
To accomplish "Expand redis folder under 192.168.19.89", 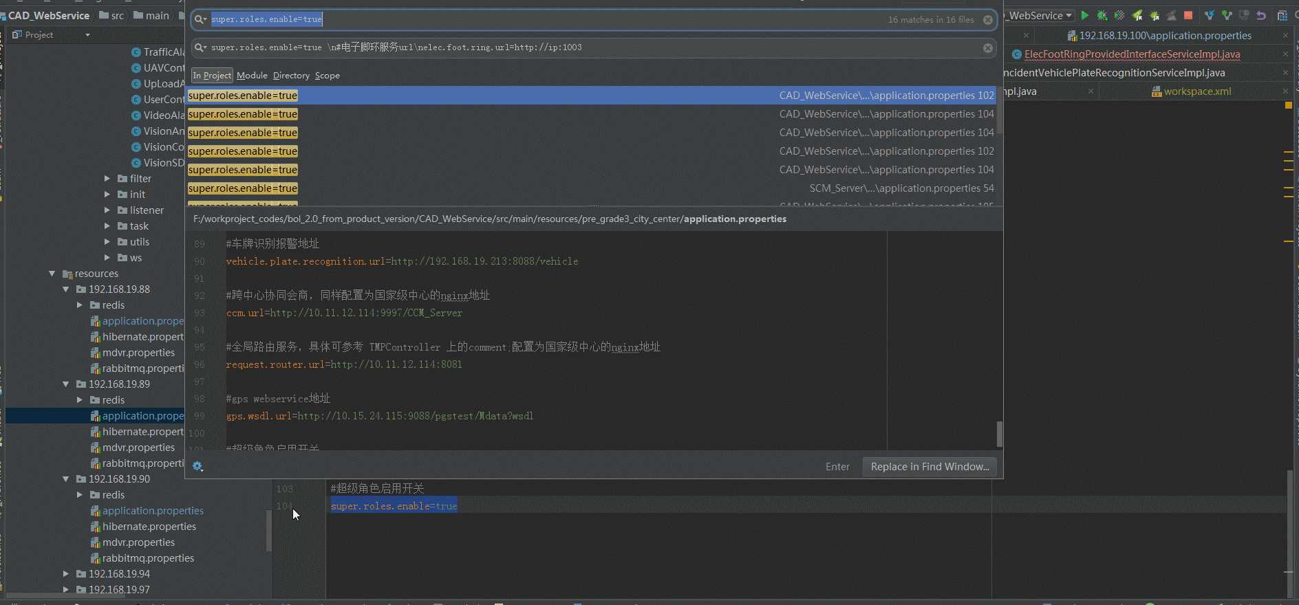I will click(79, 400).
